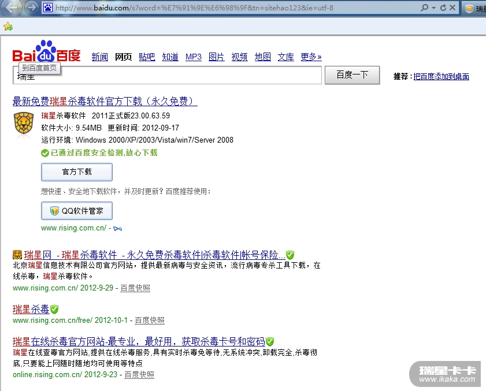Click the 已通过百度安全检测,放心下载 text
This screenshot has width=486, height=391.
click(x=104, y=153)
